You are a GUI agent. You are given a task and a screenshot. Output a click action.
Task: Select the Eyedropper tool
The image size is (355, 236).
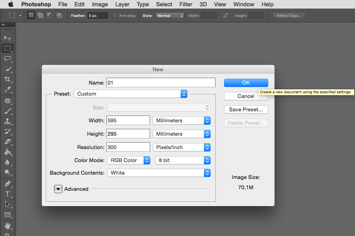7,89
